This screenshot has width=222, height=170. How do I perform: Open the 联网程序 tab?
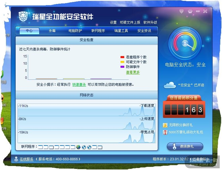[98, 31]
